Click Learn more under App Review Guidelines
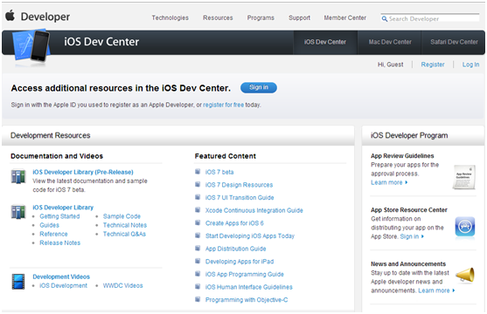Screen dimensions: 487x314 click(x=389, y=182)
